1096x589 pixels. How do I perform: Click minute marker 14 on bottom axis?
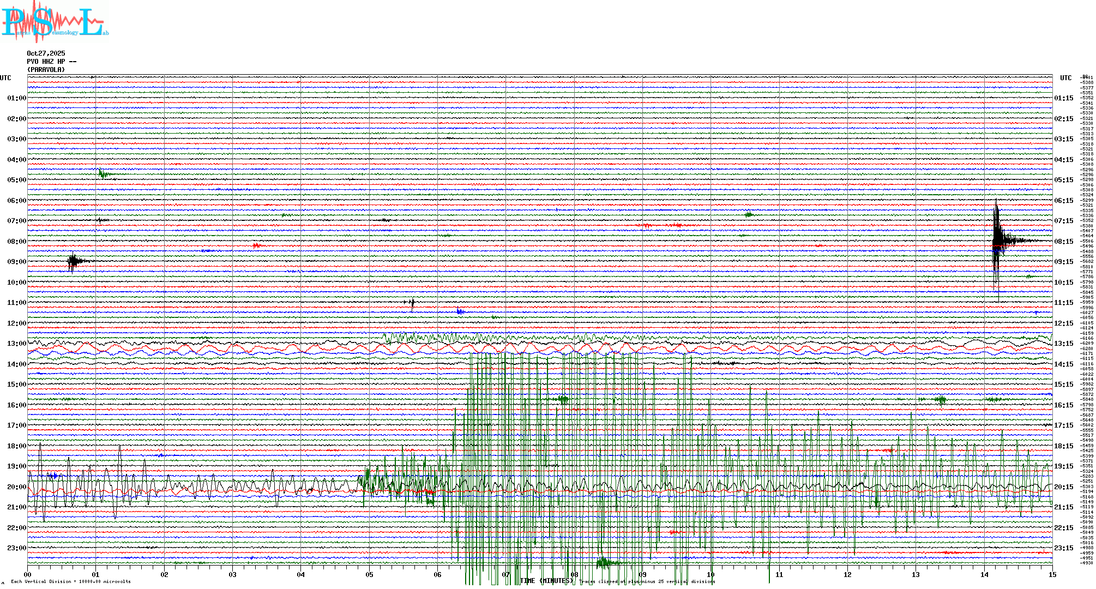[x=984, y=574]
